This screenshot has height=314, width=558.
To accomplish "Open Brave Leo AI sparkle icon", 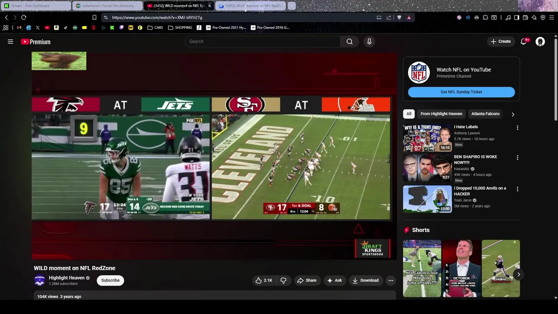I will [x=534, y=17].
